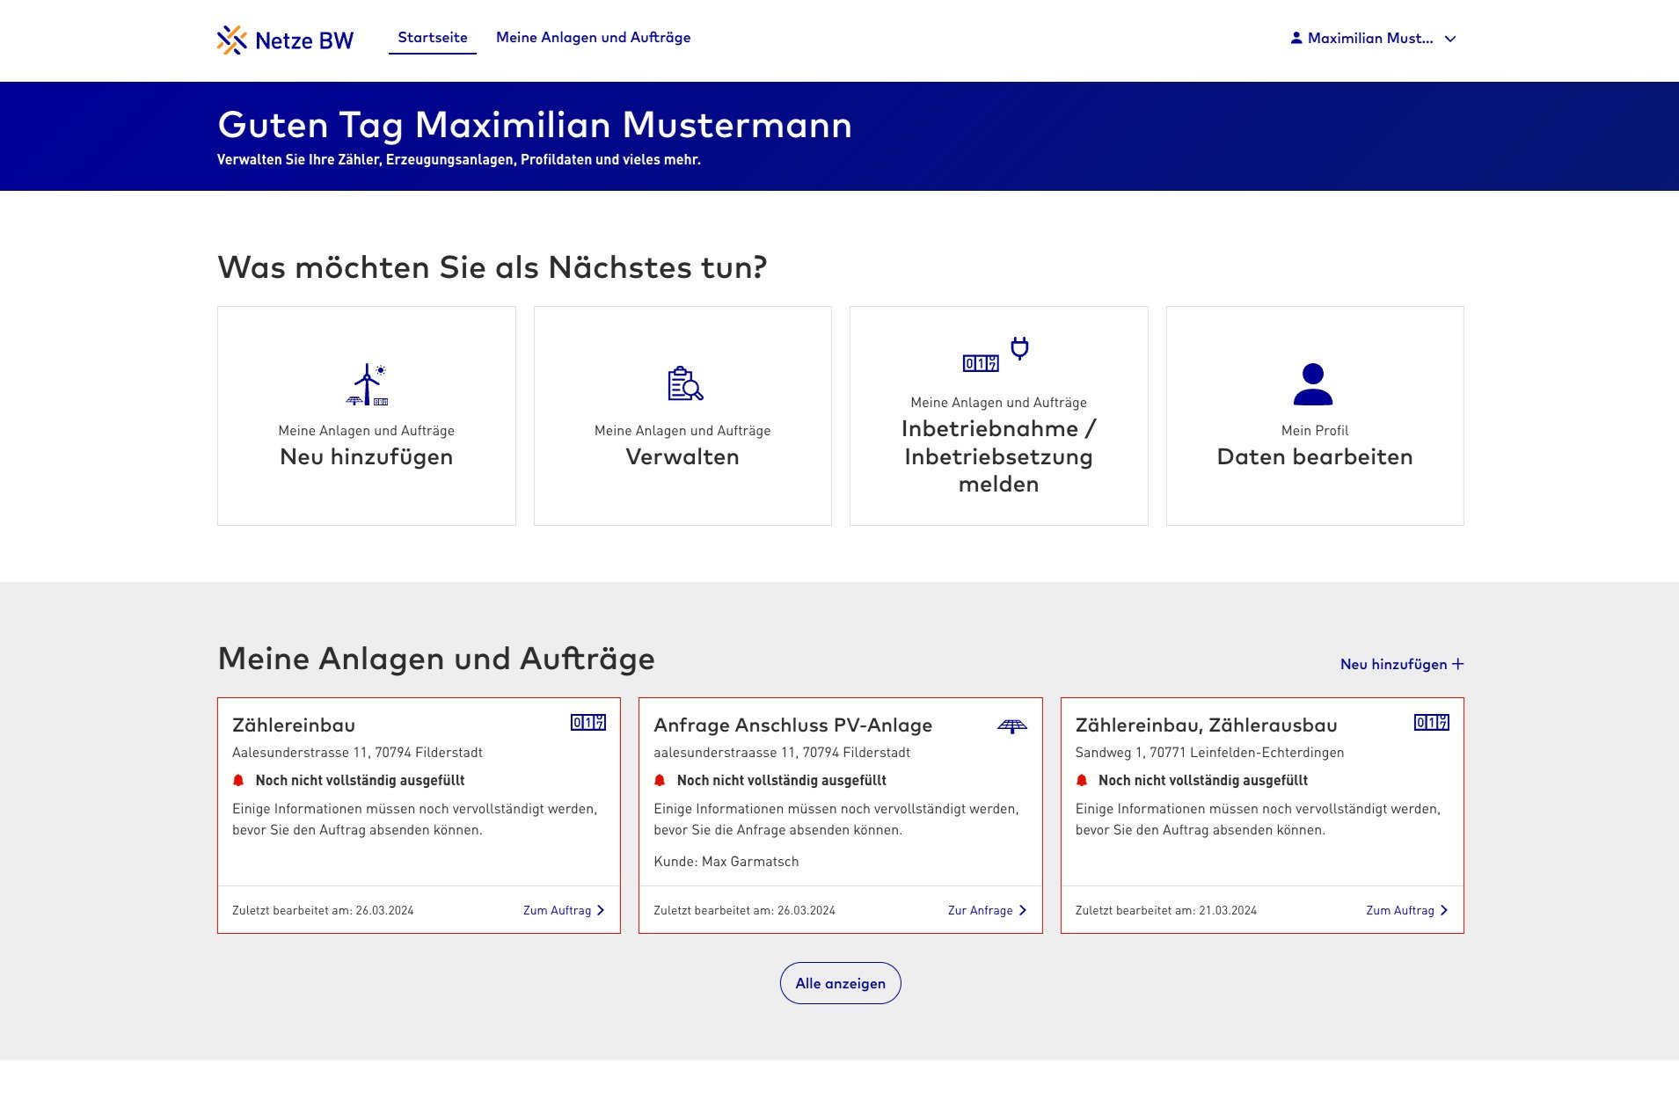
Task: Click Sandweg 1, 70771 Leinfelden-Echterdingen address
Action: 1209,752
